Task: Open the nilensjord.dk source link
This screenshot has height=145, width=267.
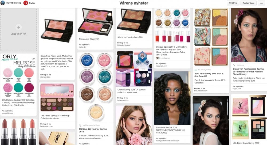Action: (45, 77)
